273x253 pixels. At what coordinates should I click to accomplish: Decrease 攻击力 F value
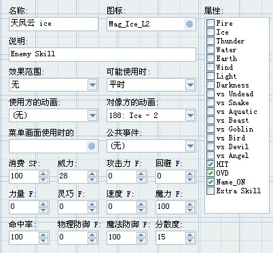[141, 180]
